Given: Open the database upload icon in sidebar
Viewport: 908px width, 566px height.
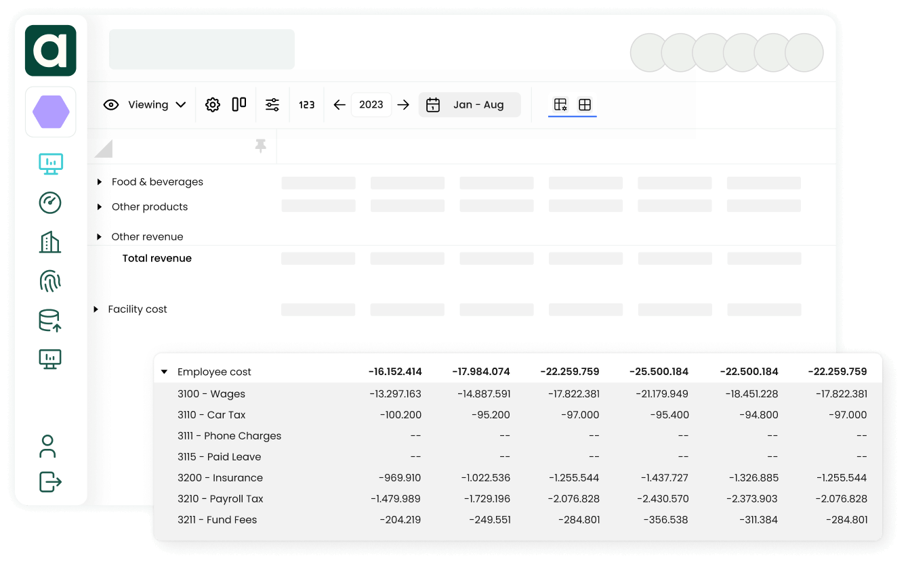Looking at the screenshot, I should click(x=50, y=320).
